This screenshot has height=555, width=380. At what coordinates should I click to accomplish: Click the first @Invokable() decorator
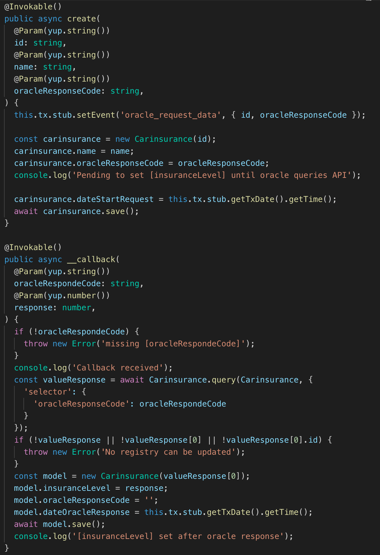33,6
